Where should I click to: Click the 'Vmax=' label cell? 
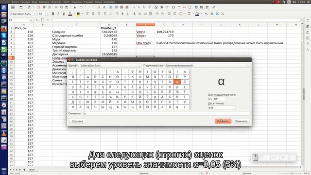pyautogui.click(x=145, y=35)
